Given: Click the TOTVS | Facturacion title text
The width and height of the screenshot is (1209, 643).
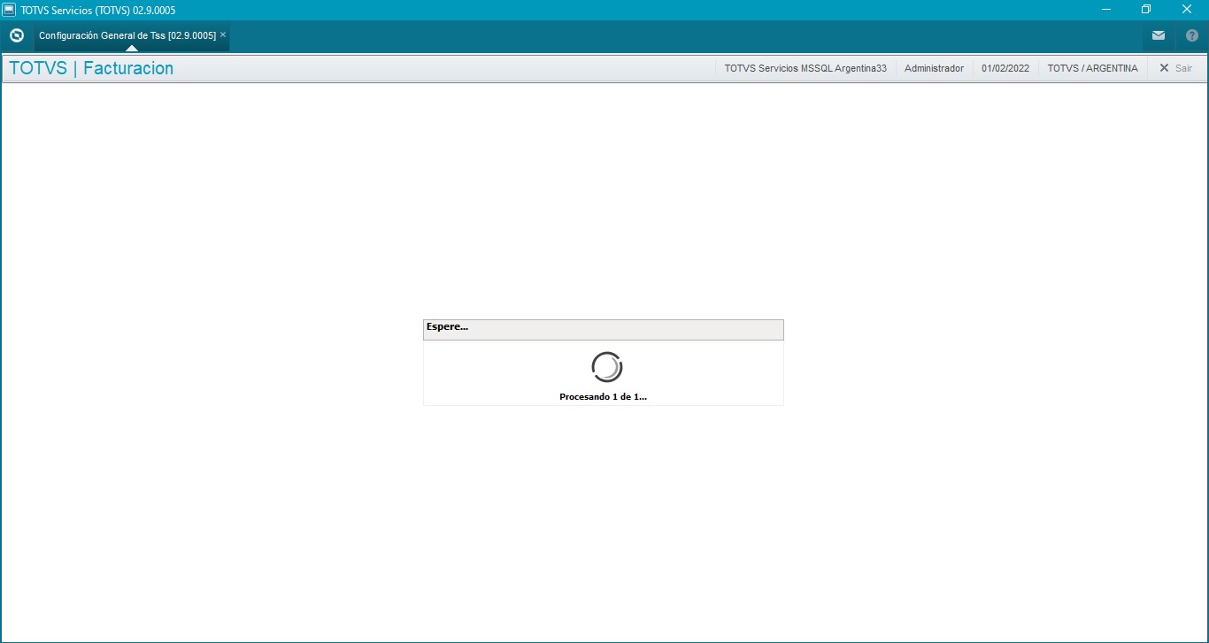Looking at the screenshot, I should 91,68.
